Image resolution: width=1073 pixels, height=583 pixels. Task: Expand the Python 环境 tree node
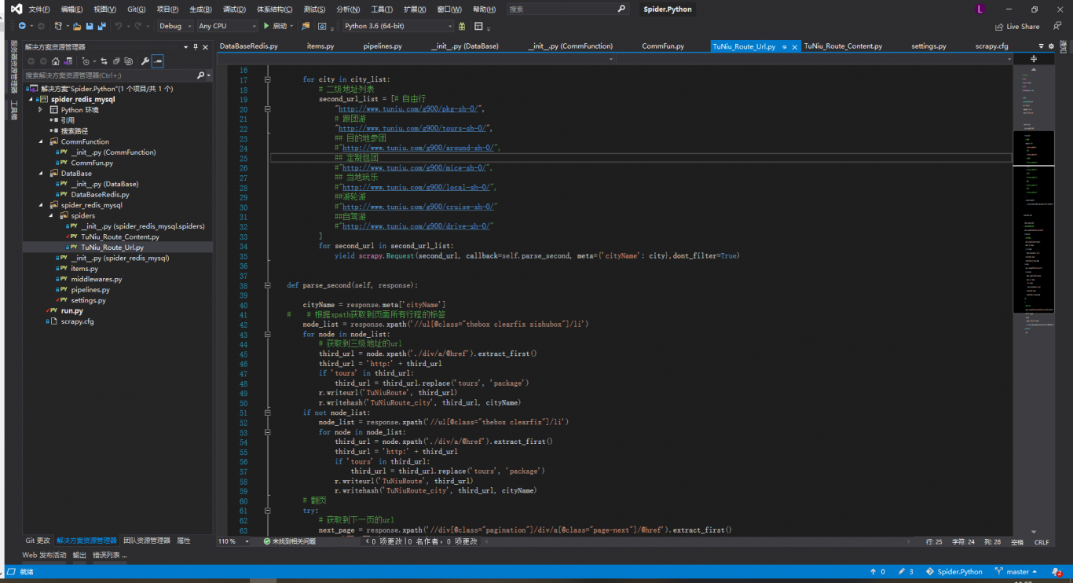[41, 110]
